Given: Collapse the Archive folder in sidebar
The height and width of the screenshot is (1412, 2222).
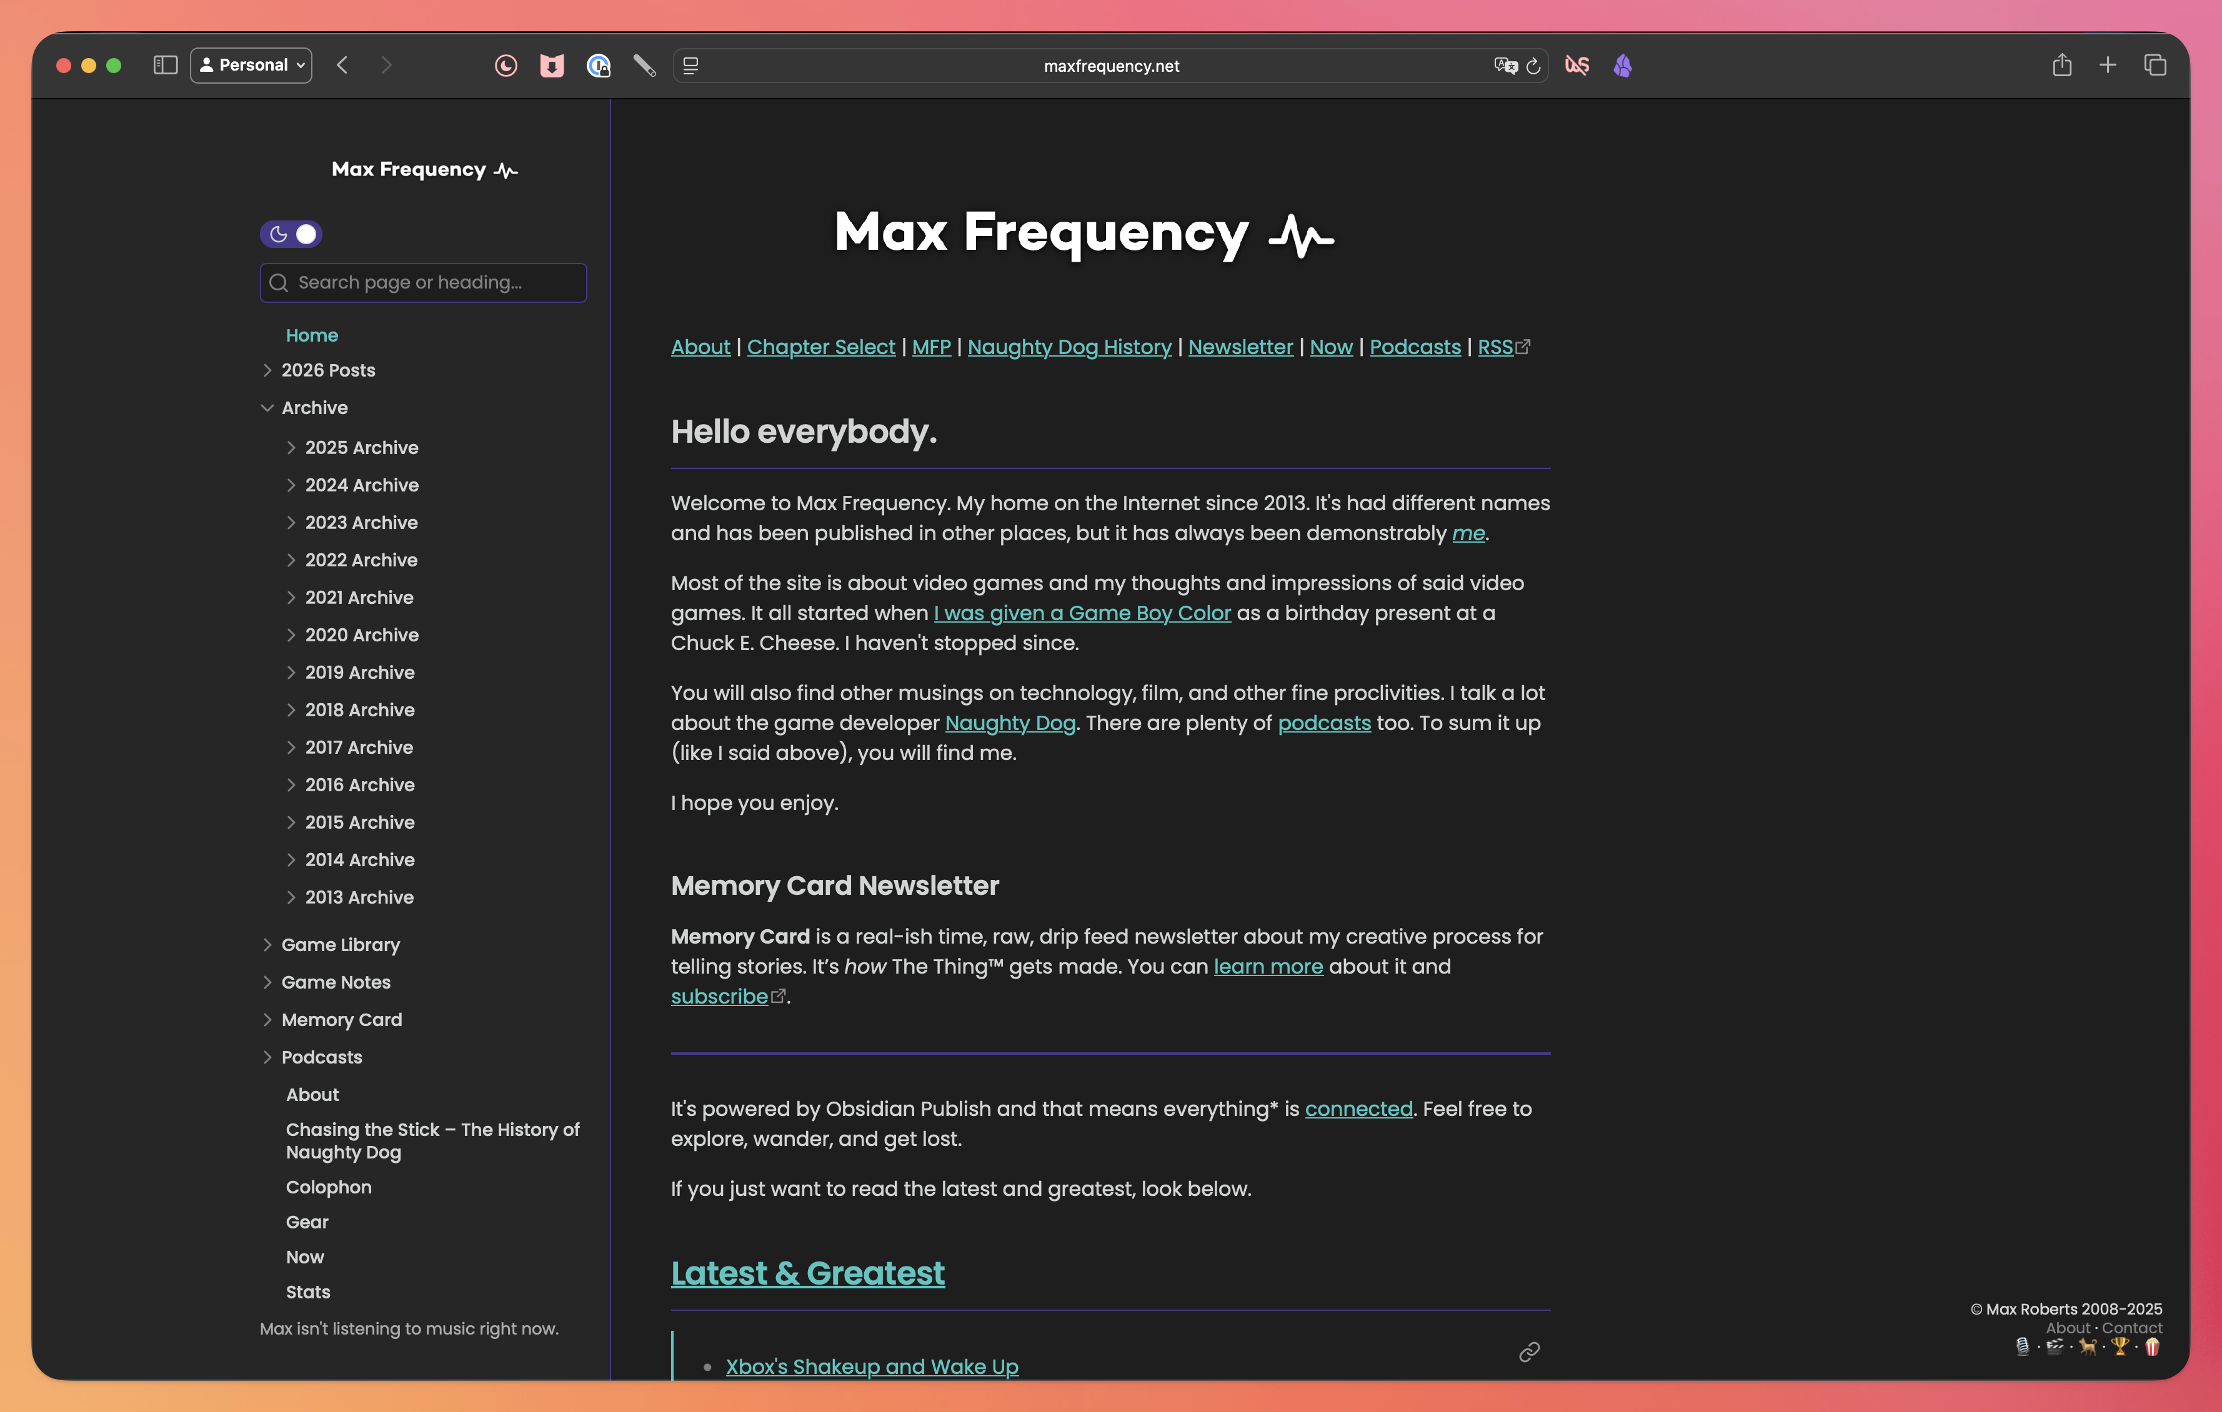Looking at the screenshot, I should pos(267,408).
